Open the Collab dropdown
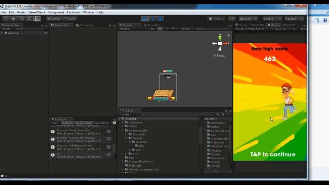The image size is (329, 185). [216, 18]
